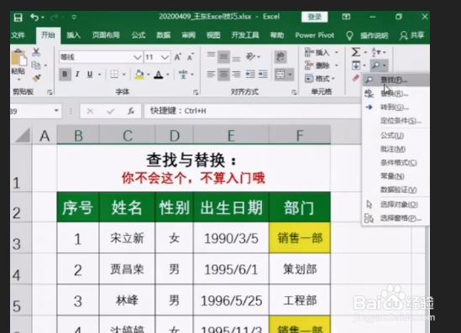Click the fill color bucket icon

click(139, 75)
